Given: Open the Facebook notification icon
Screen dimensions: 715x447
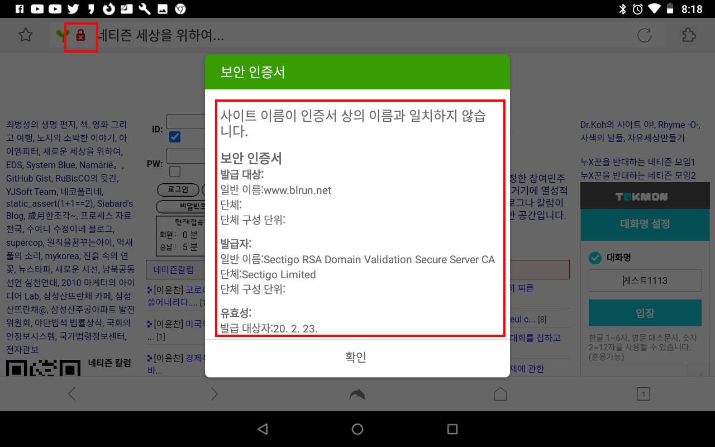Looking at the screenshot, I should (20, 9).
